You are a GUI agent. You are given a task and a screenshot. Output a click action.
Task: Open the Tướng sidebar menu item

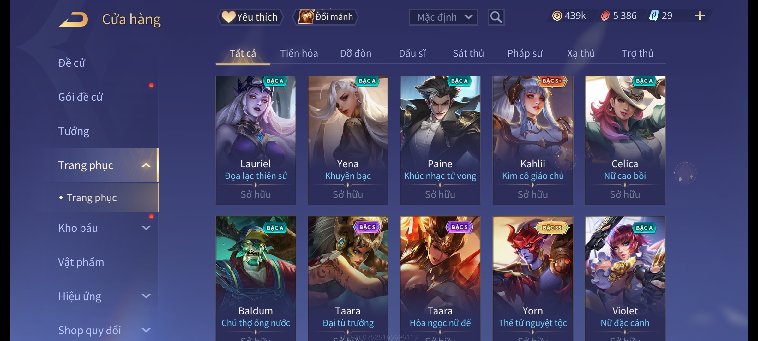coord(74,131)
